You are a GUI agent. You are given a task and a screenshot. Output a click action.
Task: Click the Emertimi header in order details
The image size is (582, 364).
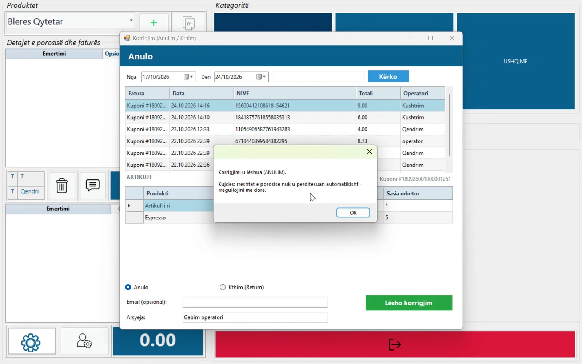[54, 54]
